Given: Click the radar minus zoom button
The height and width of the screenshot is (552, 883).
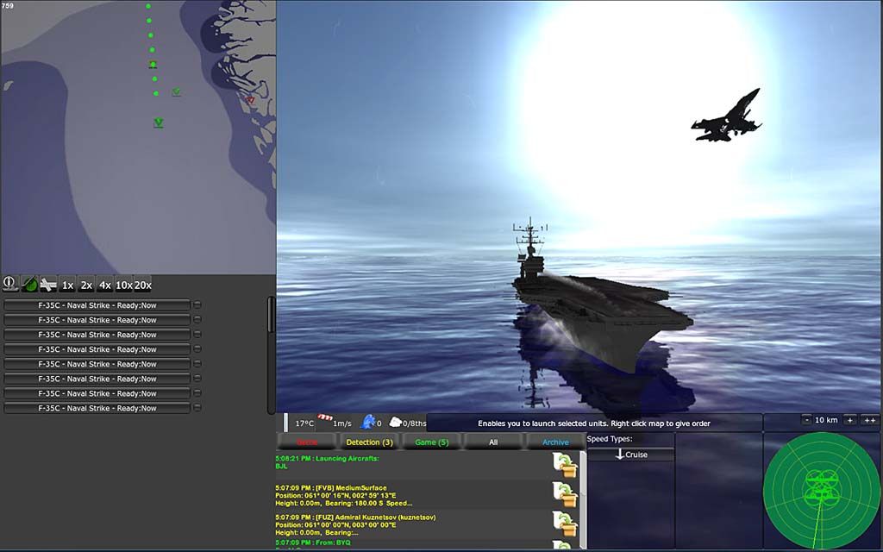Looking at the screenshot, I should point(806,420).
